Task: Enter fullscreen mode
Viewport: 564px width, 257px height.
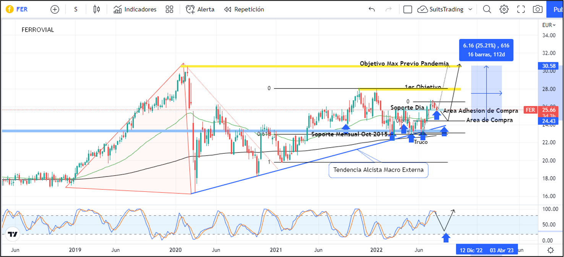Action: (x=521, y=10)
